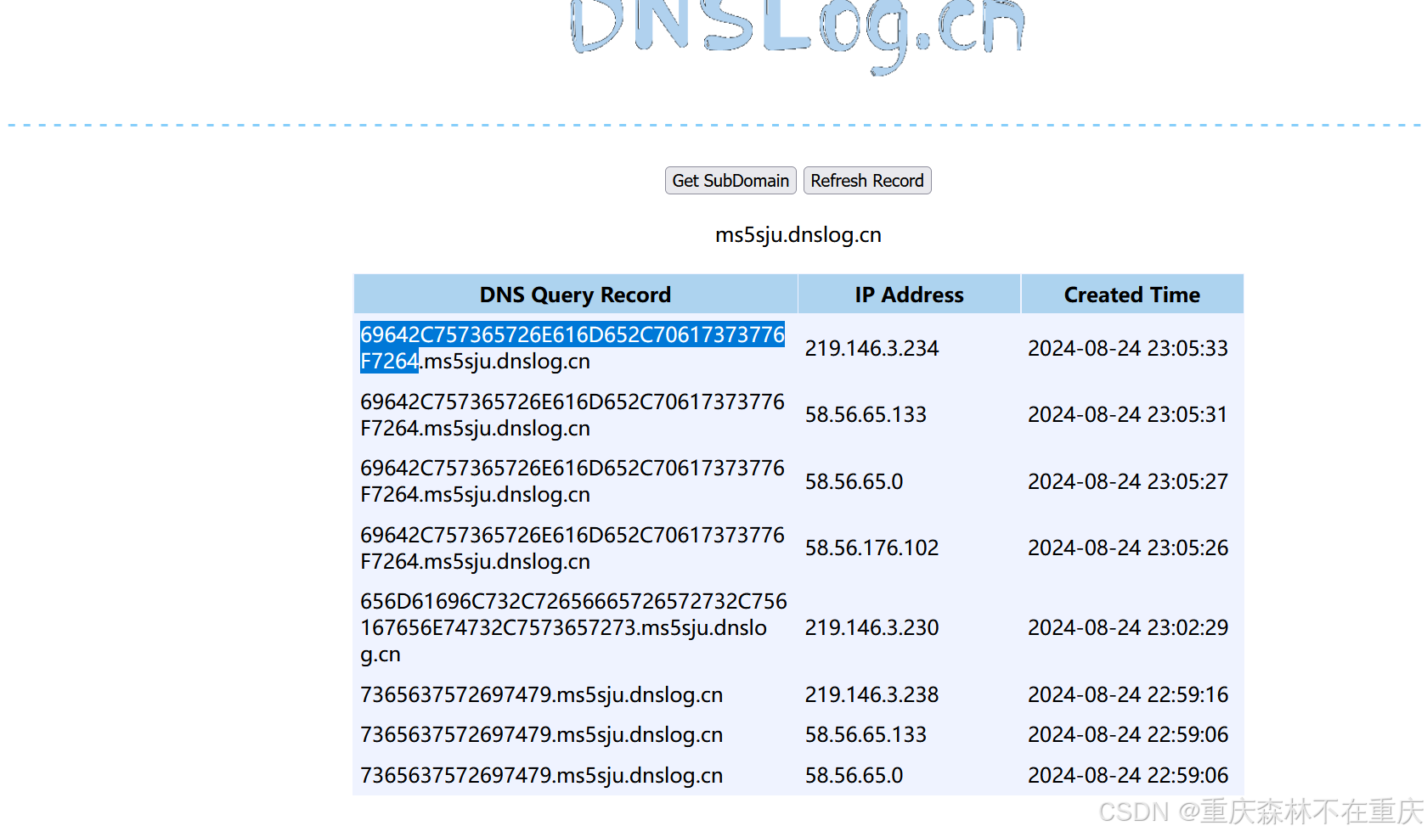Select timestamp 2024-08-24 23:02:29
Image resolution: width=1427 pixels, height=837 pixels.
coord(1128,628)
